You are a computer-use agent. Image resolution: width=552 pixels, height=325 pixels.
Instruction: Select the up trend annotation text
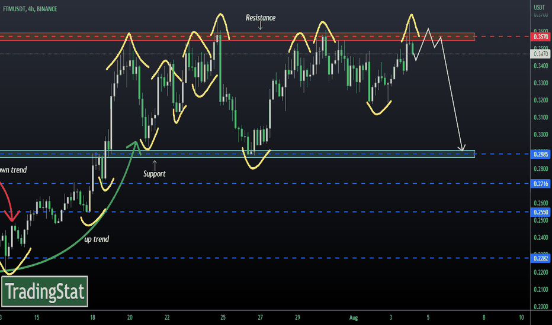pos(97,239)
